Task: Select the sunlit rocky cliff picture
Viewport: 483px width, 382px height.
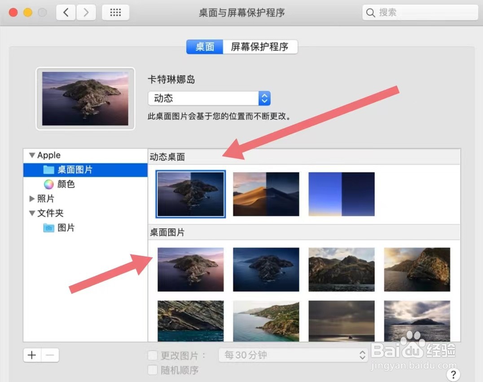Action: pos(417,269)
